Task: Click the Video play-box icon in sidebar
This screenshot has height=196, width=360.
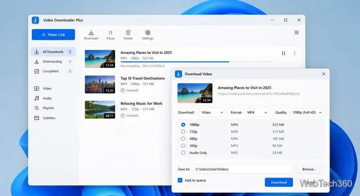Action: [36, 89]
